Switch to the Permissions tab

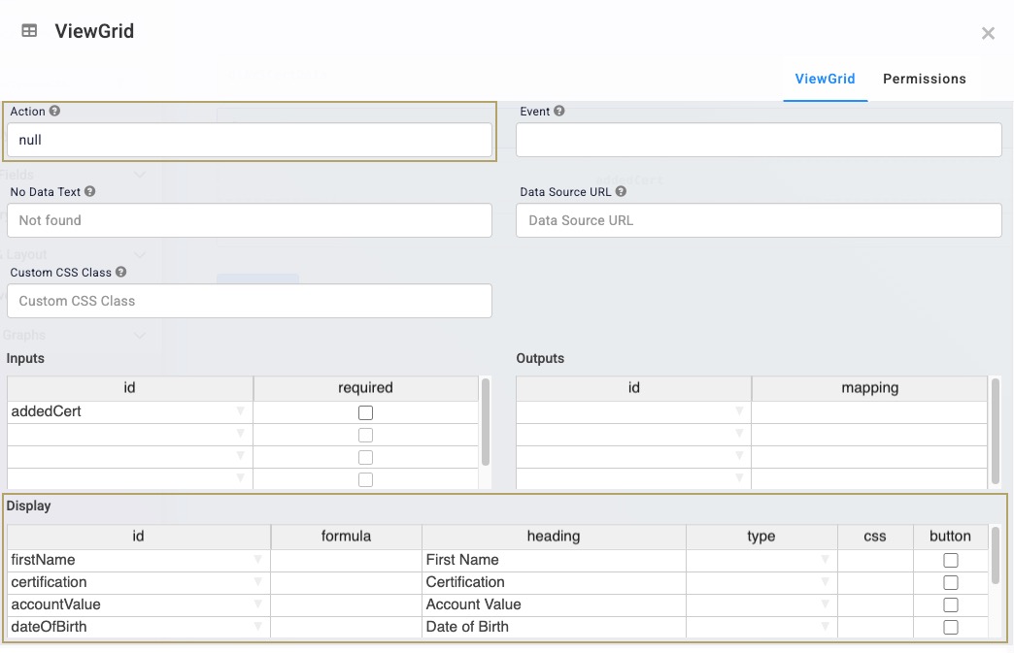click(924, 79)
